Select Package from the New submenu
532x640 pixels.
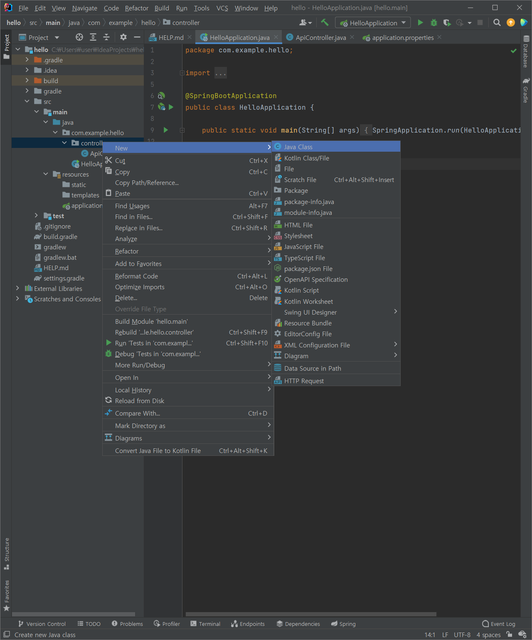tap(336, 190)
